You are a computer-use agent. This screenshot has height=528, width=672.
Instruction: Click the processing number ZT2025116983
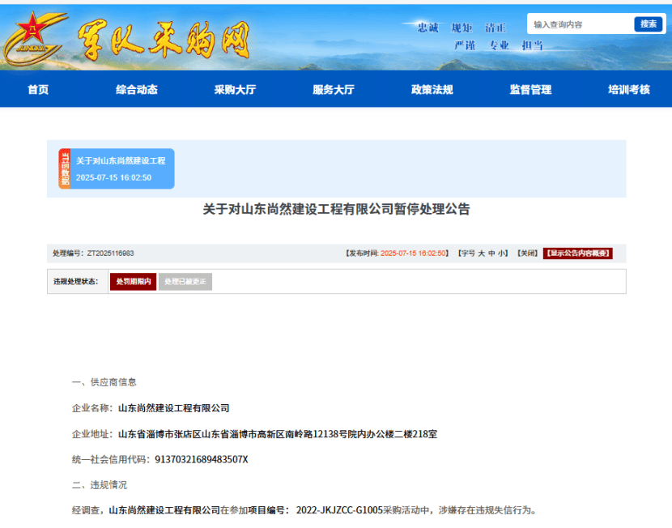(x=111, y=253)
